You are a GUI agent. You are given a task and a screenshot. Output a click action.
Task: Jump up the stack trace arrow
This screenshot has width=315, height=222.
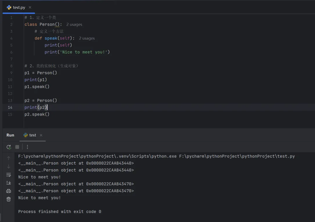[9, 158]
